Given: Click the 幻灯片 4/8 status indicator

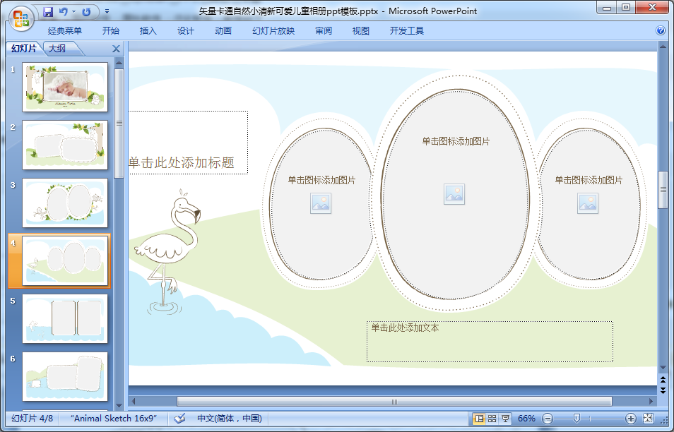Looking at the screenshot, I should click(x=32, y=419).
